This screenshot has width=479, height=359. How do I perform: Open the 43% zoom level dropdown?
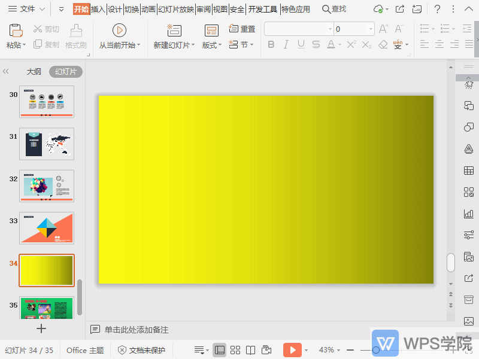pos(326,350)
